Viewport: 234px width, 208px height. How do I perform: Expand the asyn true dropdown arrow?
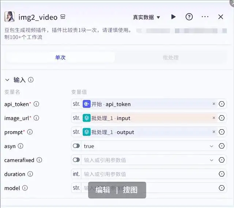pyautogui.click(x=211, y=146)
